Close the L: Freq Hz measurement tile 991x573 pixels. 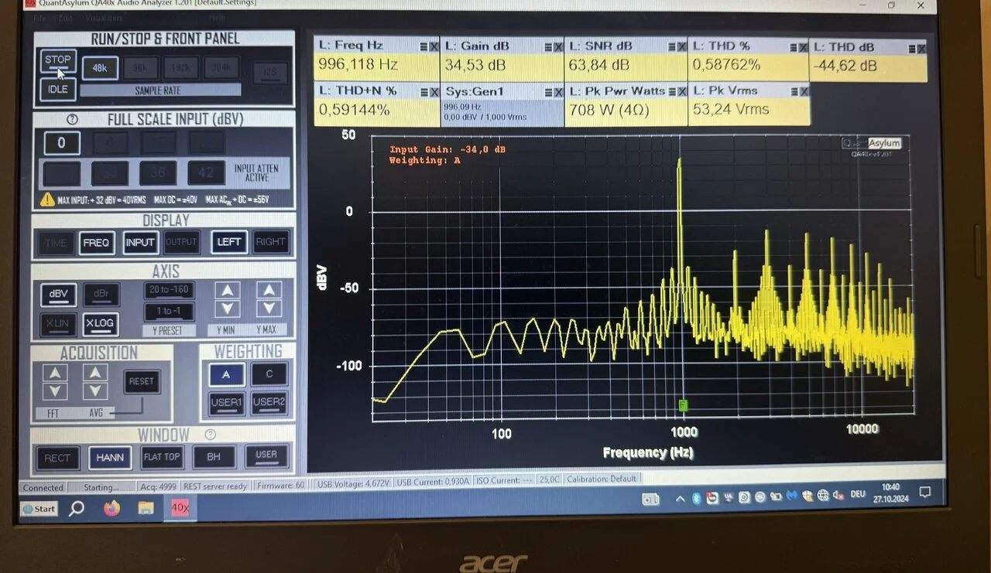[x=433, y=46]
